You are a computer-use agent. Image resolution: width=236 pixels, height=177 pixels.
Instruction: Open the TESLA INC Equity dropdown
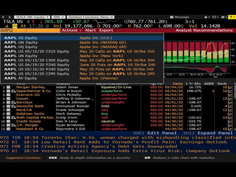click(x=32, y=17)
